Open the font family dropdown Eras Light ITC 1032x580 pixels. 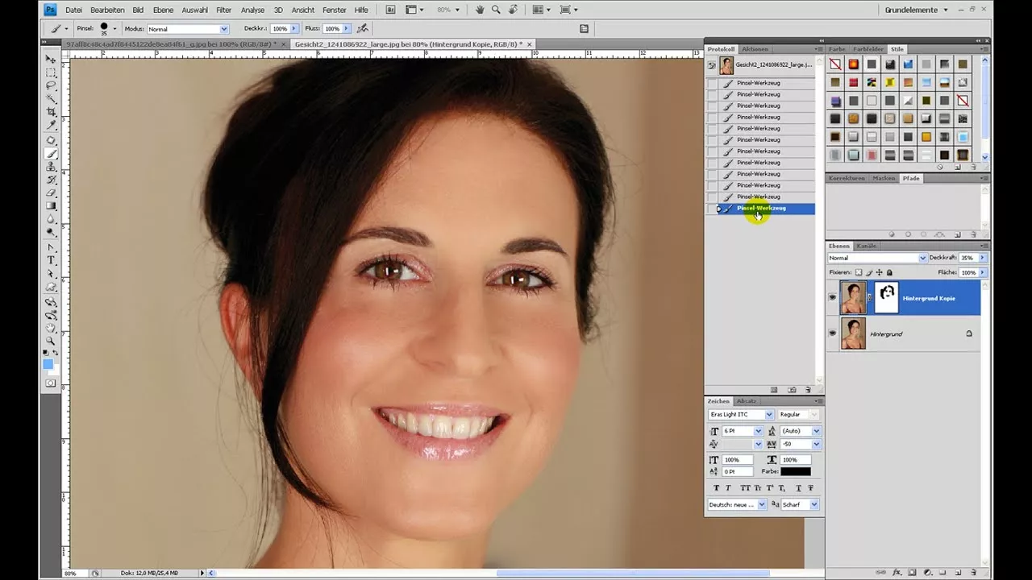pos(769,414)
